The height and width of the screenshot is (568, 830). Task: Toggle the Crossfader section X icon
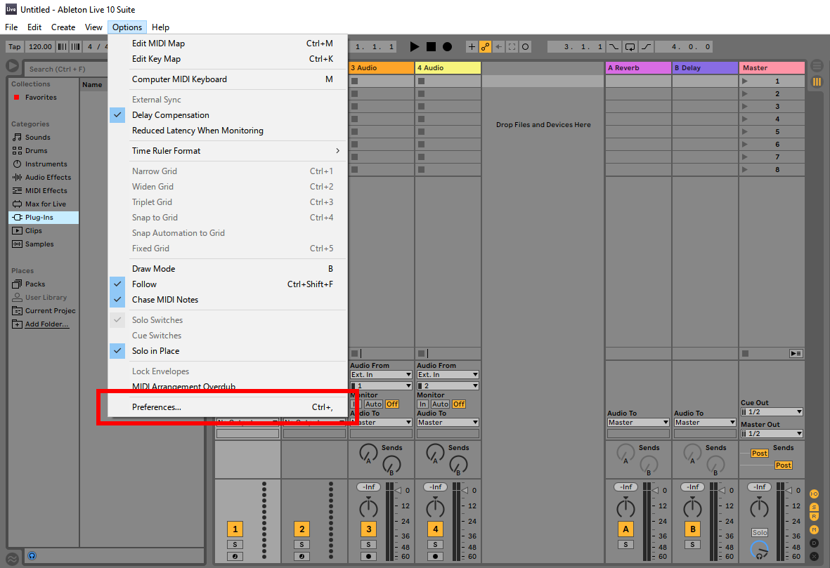(814, 556)
